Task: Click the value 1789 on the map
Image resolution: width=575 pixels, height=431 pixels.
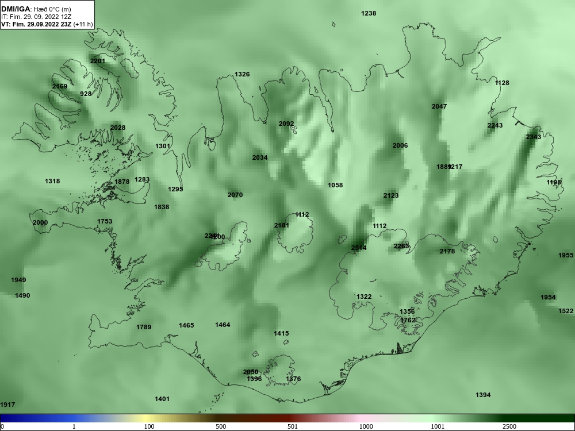Action: 144,327
